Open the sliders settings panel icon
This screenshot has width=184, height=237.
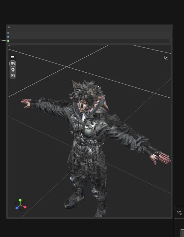click(179, 213)
